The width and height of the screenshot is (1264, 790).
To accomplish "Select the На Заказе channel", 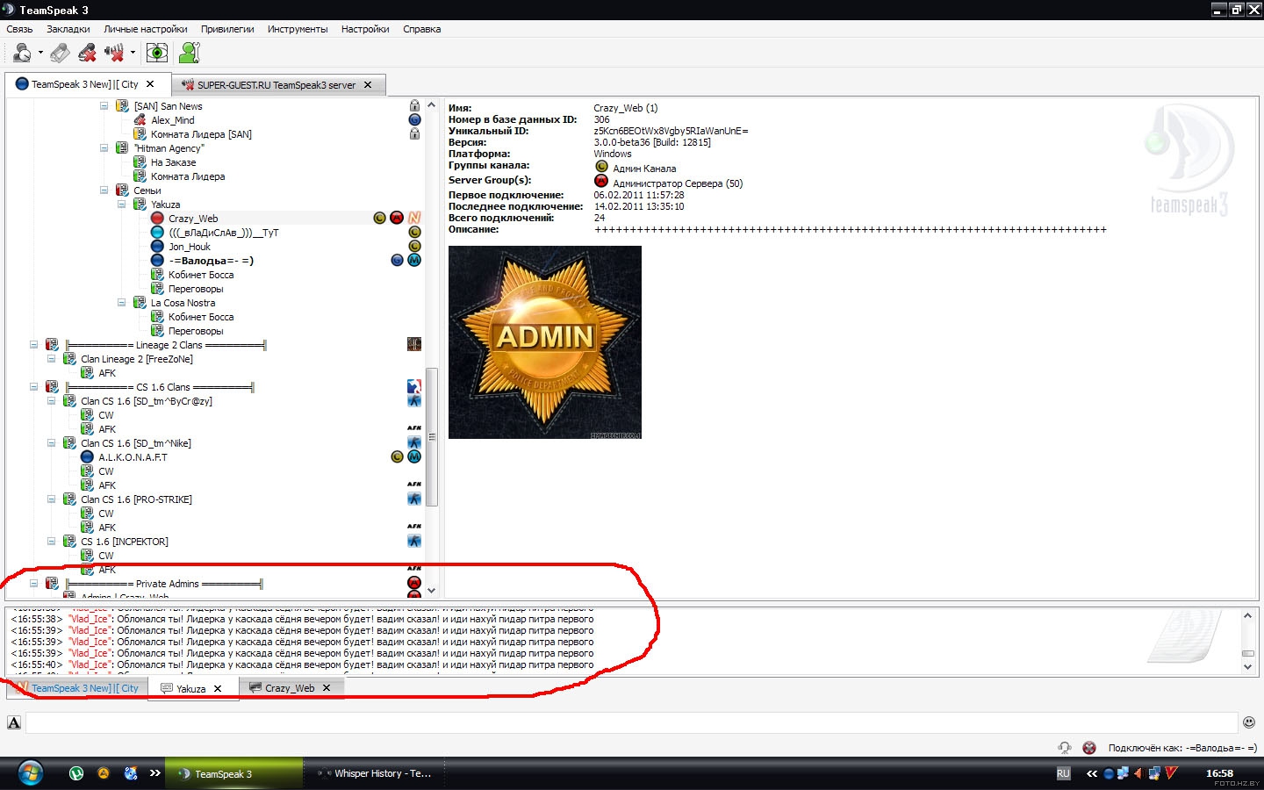I will [x=173, y=162].
